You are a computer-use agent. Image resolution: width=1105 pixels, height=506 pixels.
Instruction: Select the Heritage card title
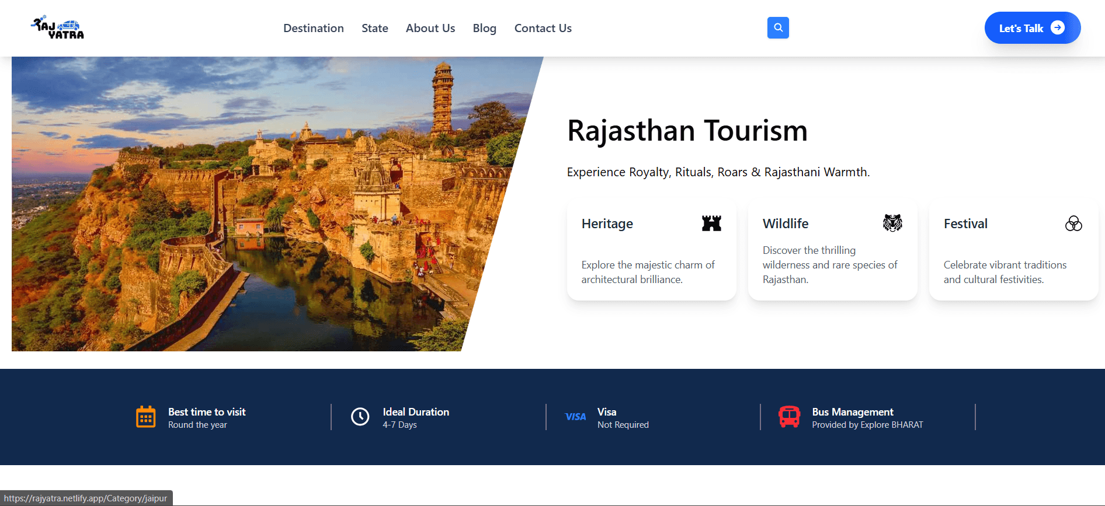tap(607, 224)
